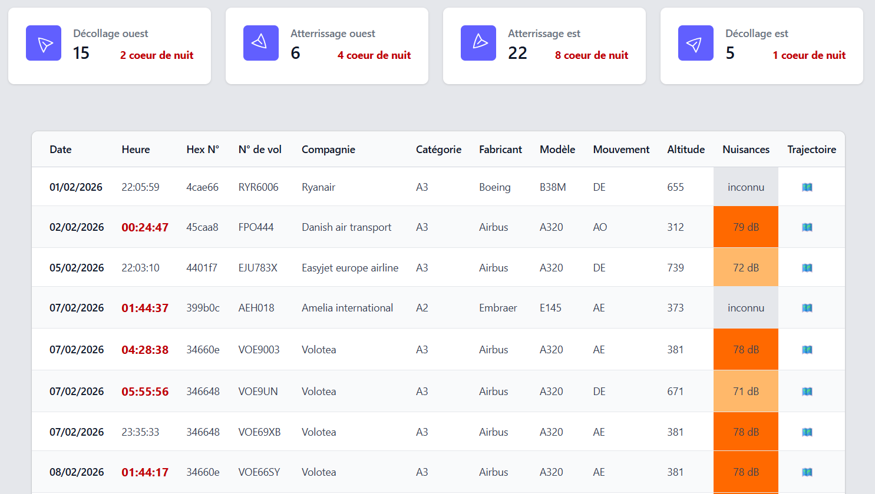View the trajectory of flight FPO444
875x494 pixels.
pyautogui.click(x=807, y=227)
